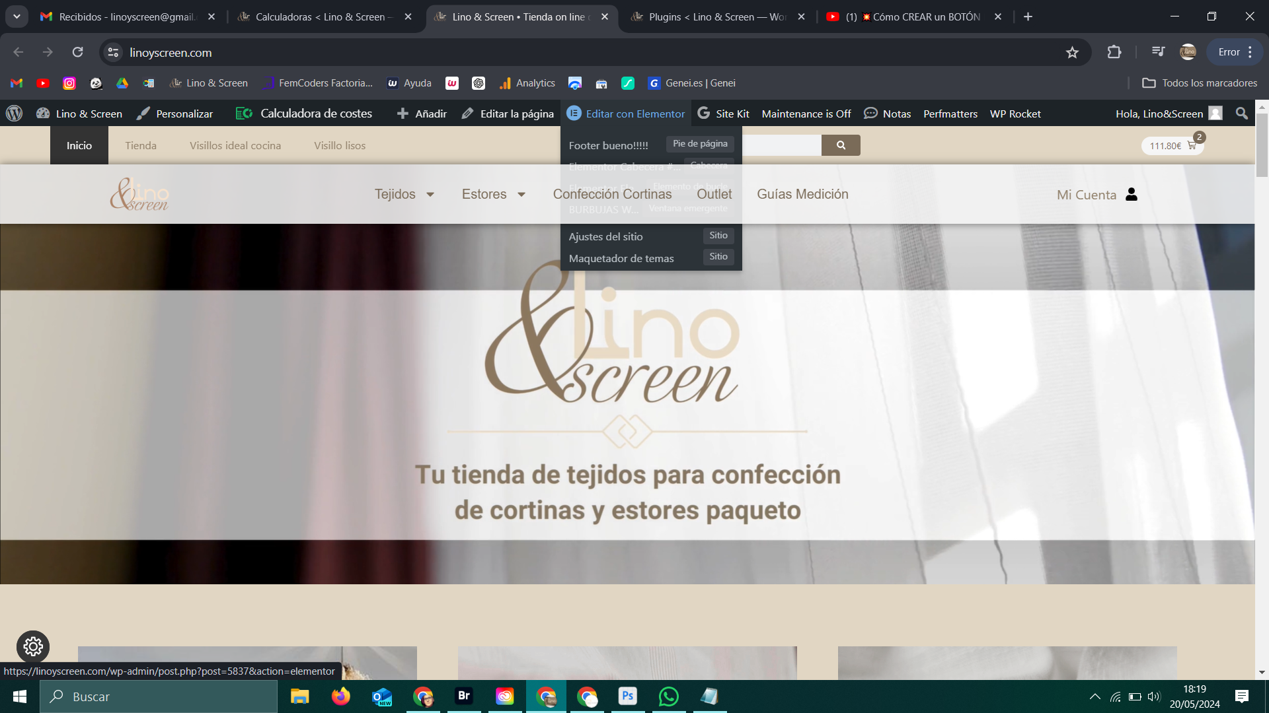Select Ajustes del sitio
This screenshot has width=1269, height=713.
(x=651, y=236)
